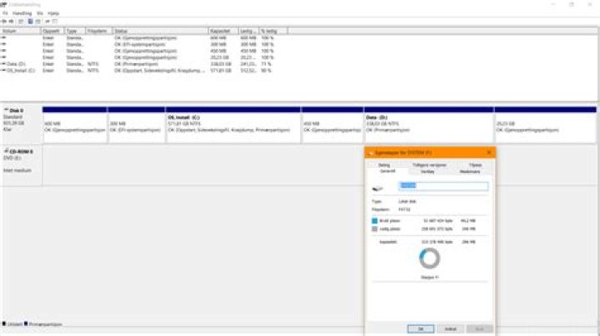Sort by the Kapasitet column header

tap(223, 31)
